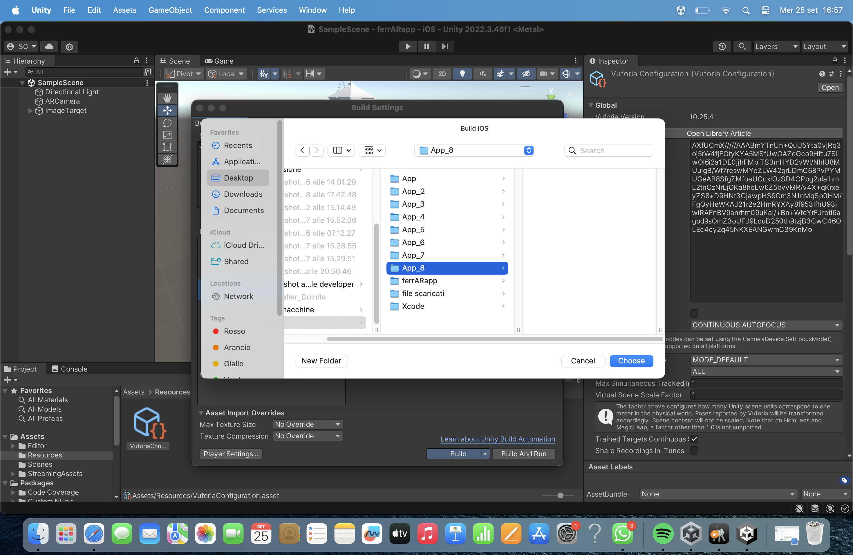Open the Window menu
The height and width of the screenshot is (555, 853).
coord(312,10)
